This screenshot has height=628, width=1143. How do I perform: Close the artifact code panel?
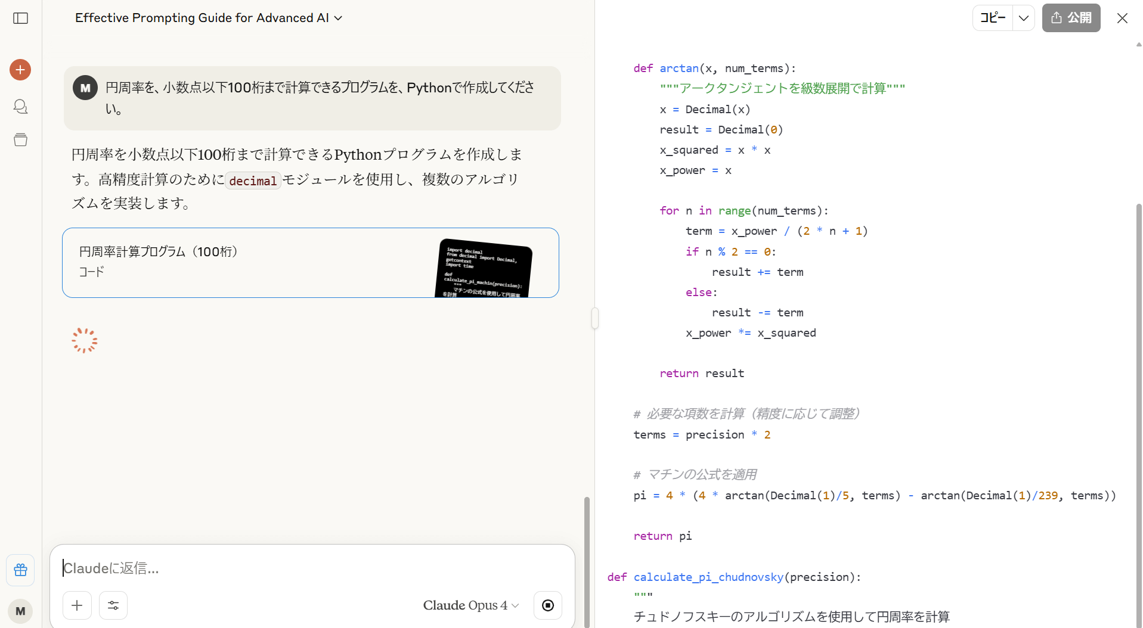[x=1122, y=18]
